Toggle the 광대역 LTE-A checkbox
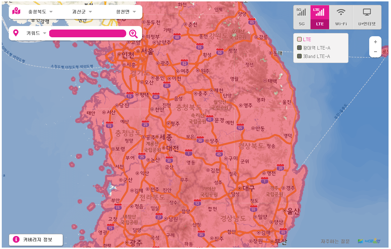Image resolution: width=391 pixels, height=249 pixels. [x=300, y=47]
